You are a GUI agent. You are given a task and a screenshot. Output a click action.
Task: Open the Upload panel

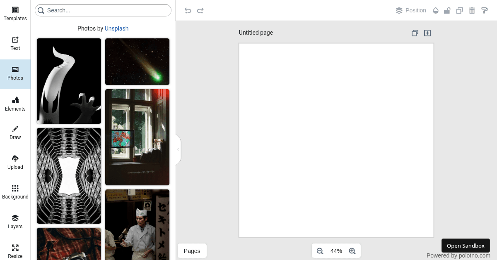[x=15, y=163]
